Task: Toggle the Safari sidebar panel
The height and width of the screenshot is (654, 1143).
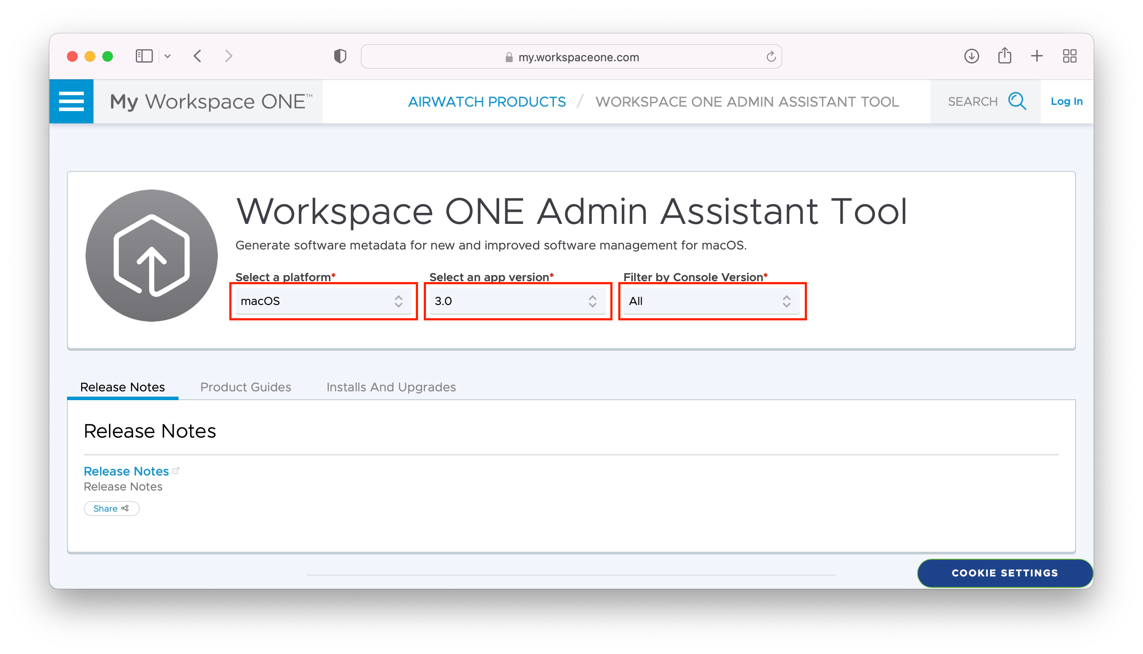Action: [144, 56]
